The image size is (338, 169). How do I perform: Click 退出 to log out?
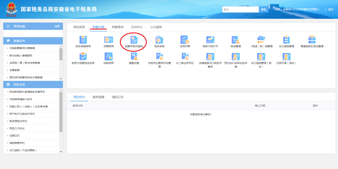[331, 9]
